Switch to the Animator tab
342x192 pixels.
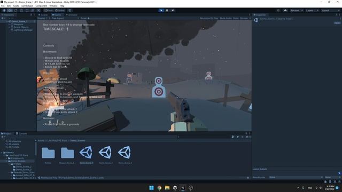(x=71, y=15)
